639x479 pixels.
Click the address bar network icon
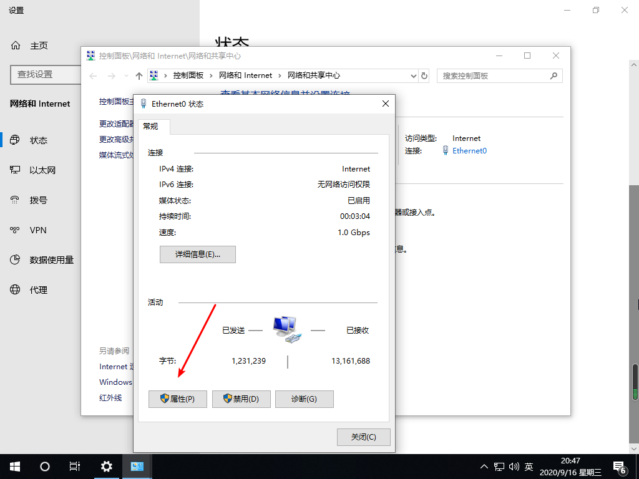154,75
